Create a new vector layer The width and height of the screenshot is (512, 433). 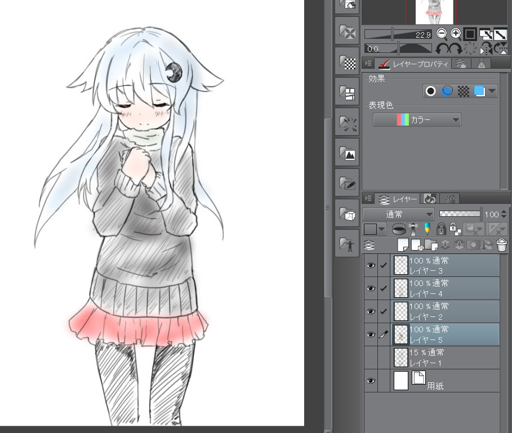(417, 245)
